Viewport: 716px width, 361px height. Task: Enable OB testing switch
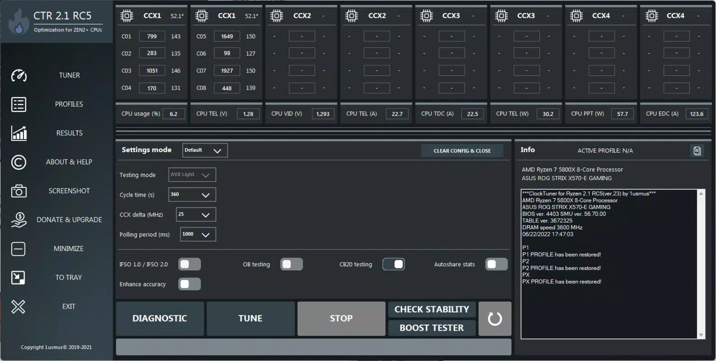[x=292, y=264]
